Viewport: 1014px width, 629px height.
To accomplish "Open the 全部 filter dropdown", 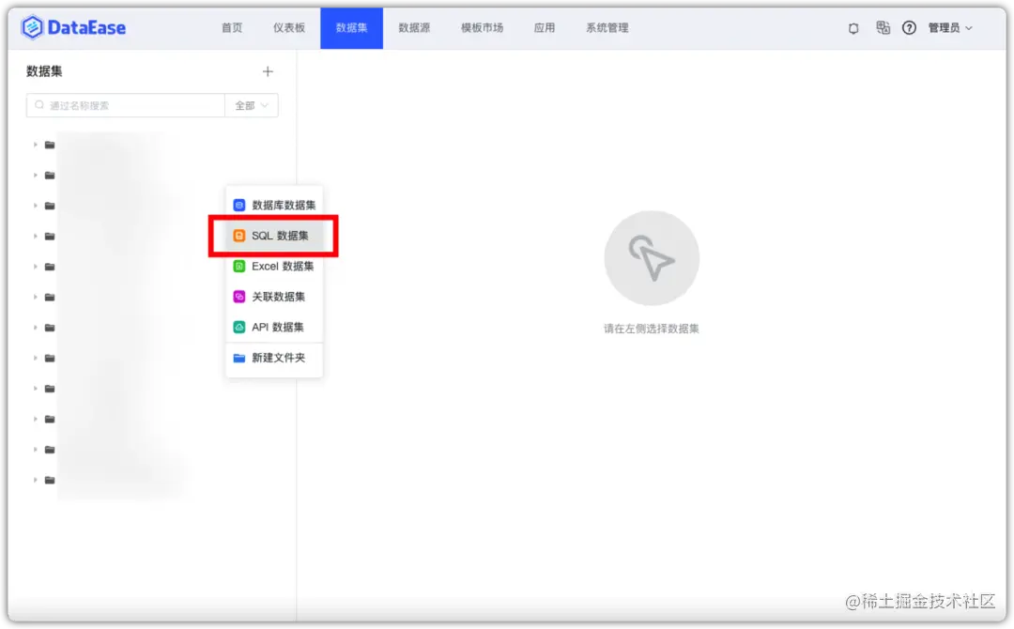I will coord(252,105).
